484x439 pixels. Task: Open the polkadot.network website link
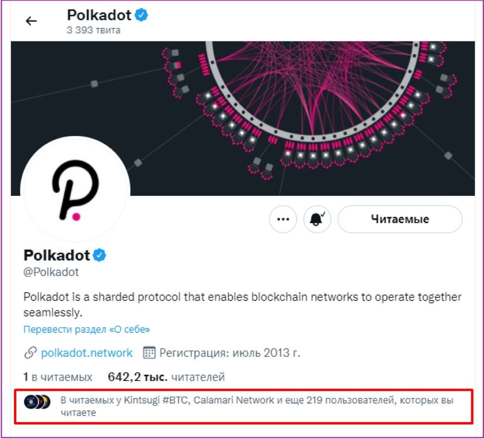click(x=87, y=353)
